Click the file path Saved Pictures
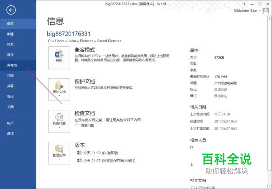 (x=109, y=41)
